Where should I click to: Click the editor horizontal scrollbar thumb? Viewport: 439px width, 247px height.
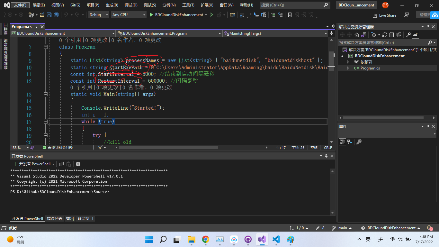click(168, 148)
